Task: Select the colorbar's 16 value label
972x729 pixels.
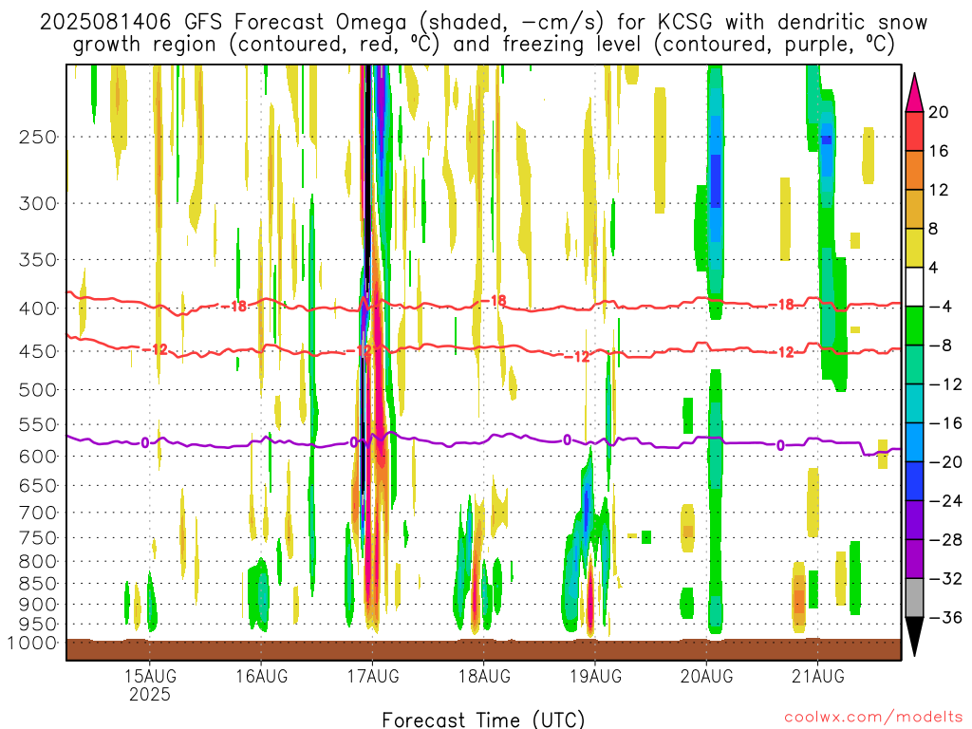Action: point(939,151)
